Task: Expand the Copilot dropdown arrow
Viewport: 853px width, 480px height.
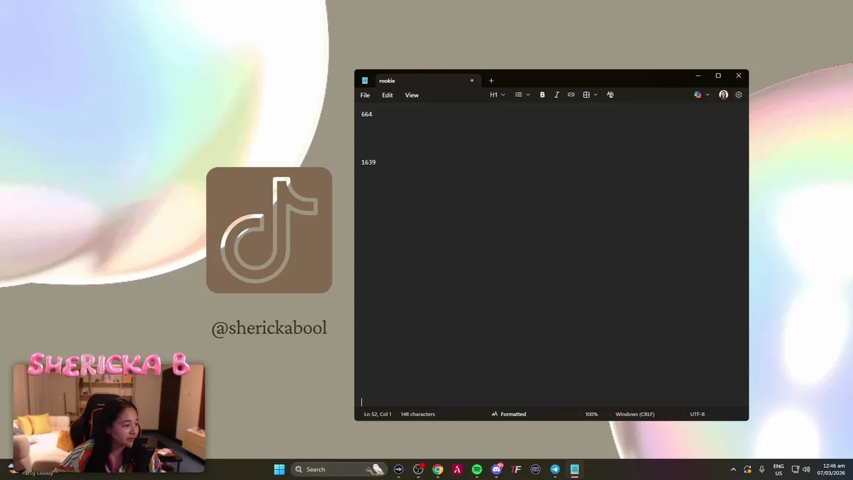Action: (x=708, y=95)
